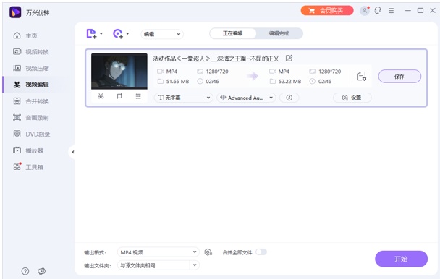The height and width of the screenshot is (279, 440).
Task: Open the add file dropdown arrow
Action: (x=101, y=33)
